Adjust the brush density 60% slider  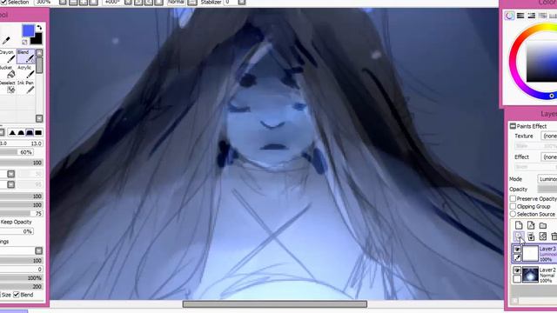pyautogui.click(x=17, y=152)
